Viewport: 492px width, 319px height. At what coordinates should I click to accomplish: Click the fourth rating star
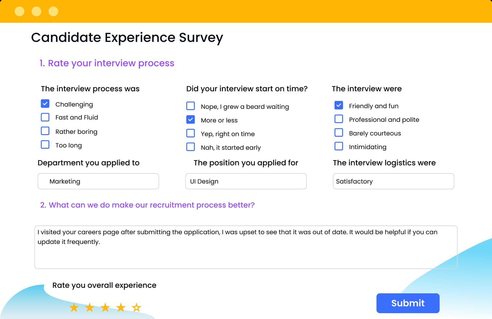coord(121,307)
